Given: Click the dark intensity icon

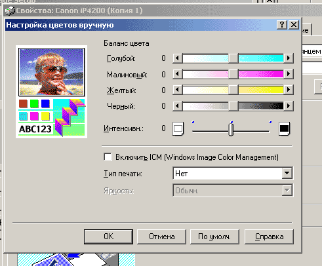Looking at the screenshot, I should pos(284,128).
